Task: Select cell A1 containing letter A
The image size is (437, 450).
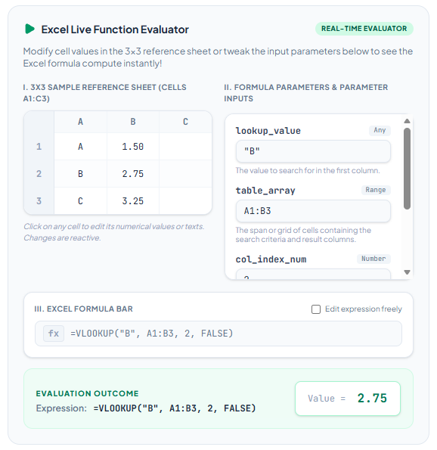Action: [80, 147]
